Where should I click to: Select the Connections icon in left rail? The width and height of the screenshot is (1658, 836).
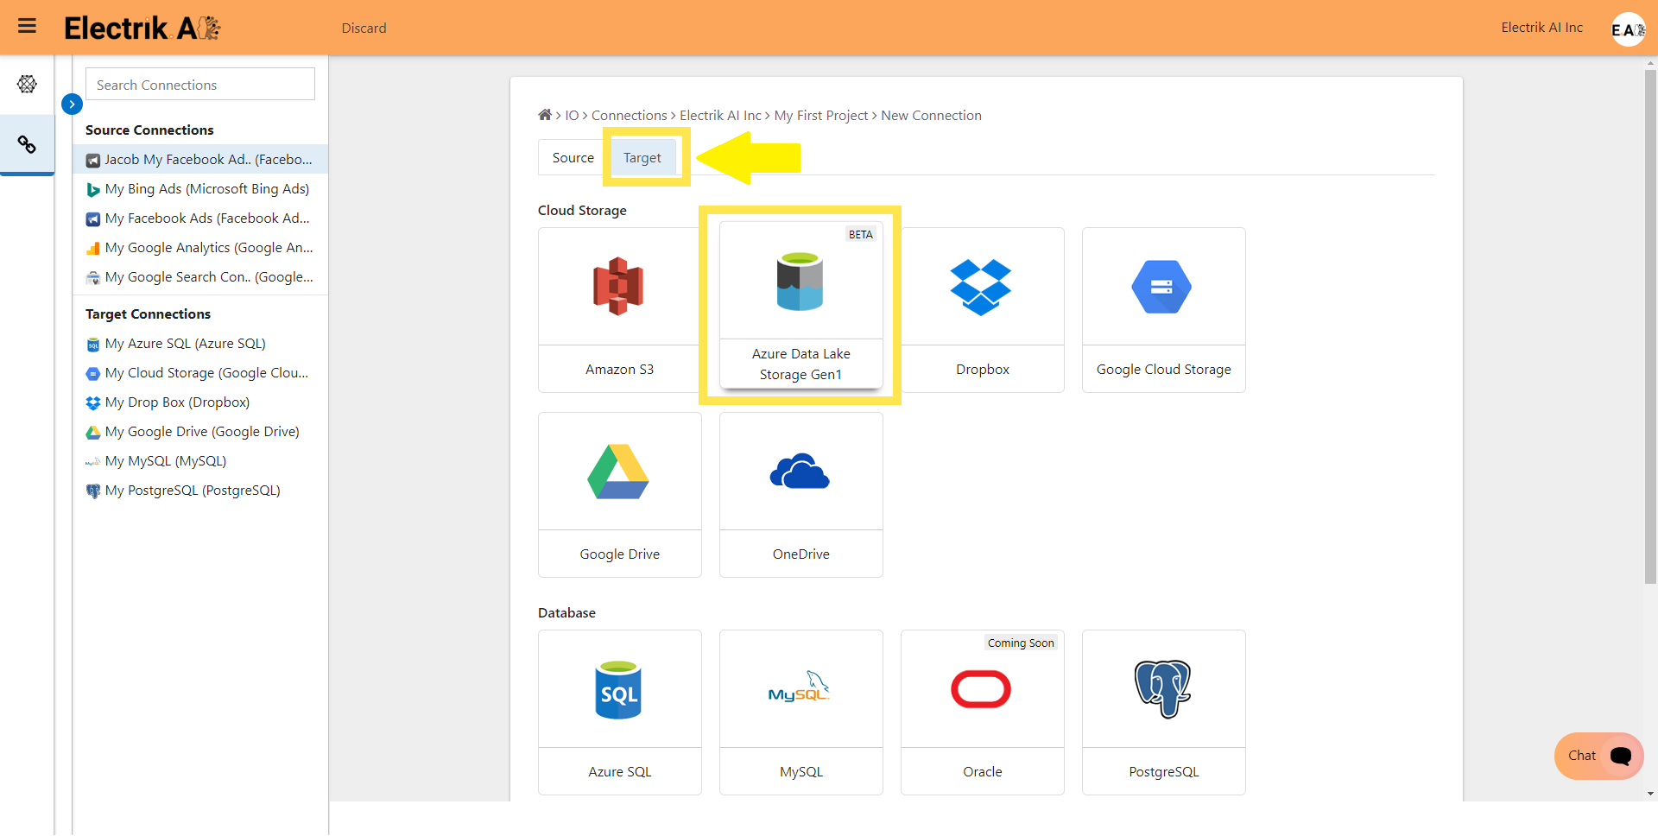[27, 144]
